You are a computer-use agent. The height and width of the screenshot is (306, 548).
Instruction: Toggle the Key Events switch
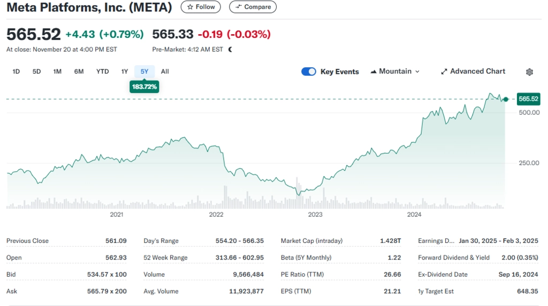coord(309,72)
